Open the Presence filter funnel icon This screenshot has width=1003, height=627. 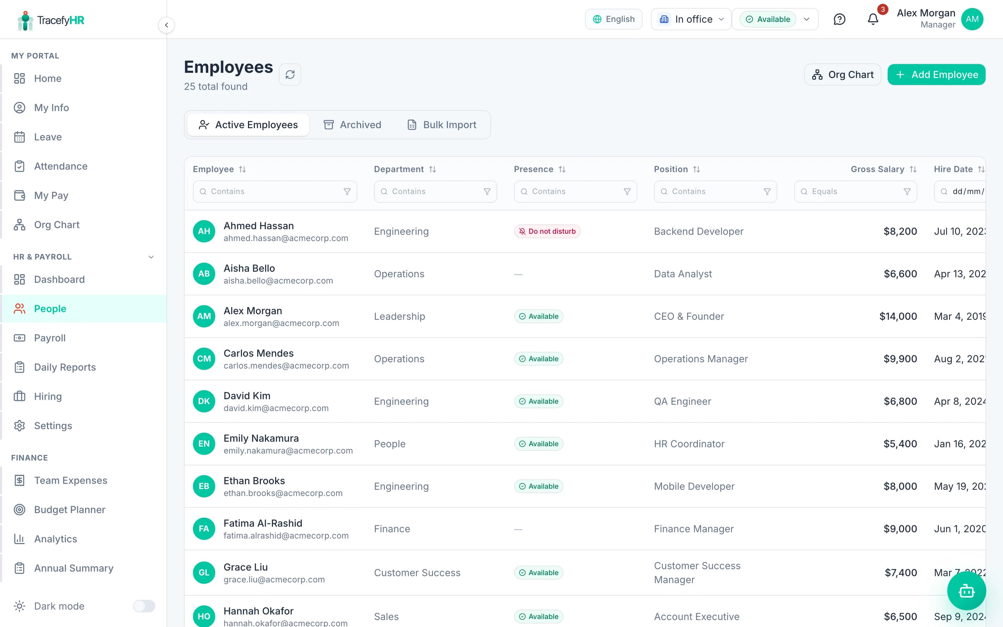tap(627, 192)
